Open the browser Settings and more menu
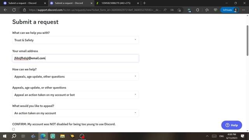Screen dimensions: 249x140 (x=244, y=10)
